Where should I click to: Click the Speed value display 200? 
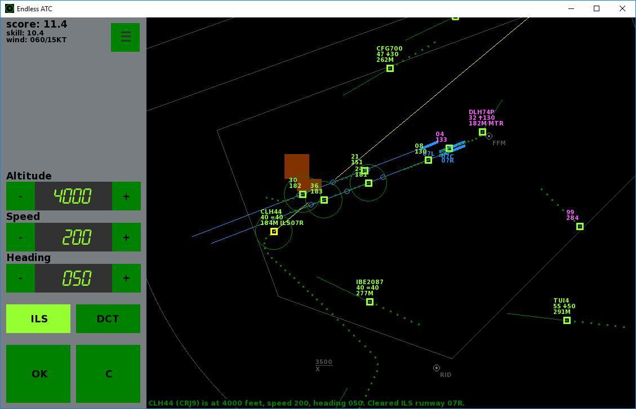coord(73,237)
